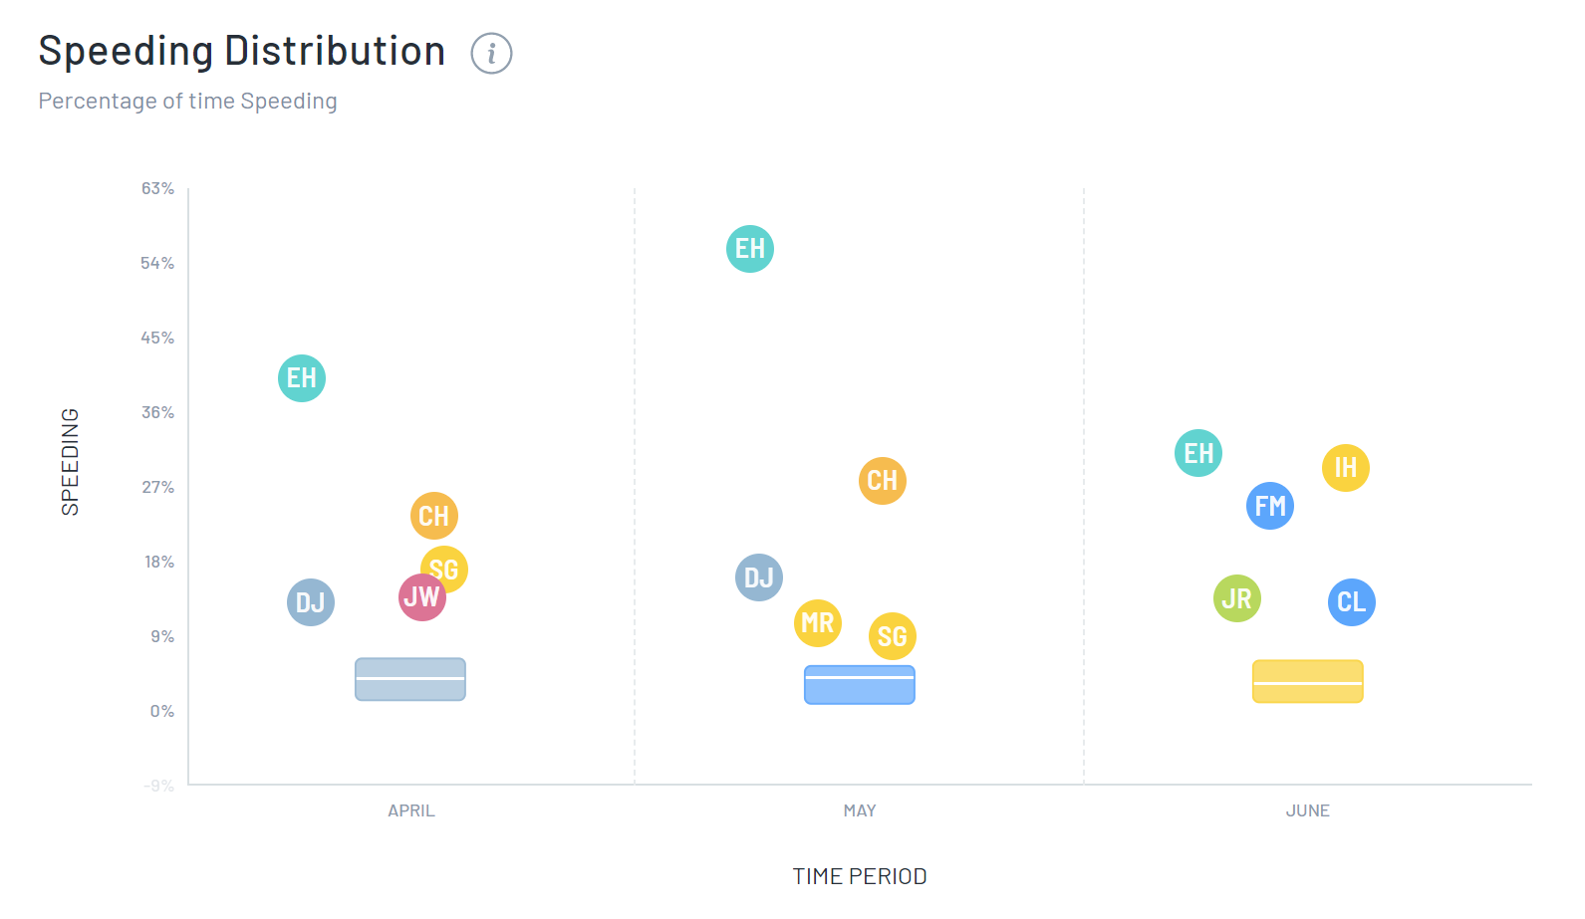The image size is (1585, 919).
Task: Click the CH bubble in April
Action: (x=434, y=516)
